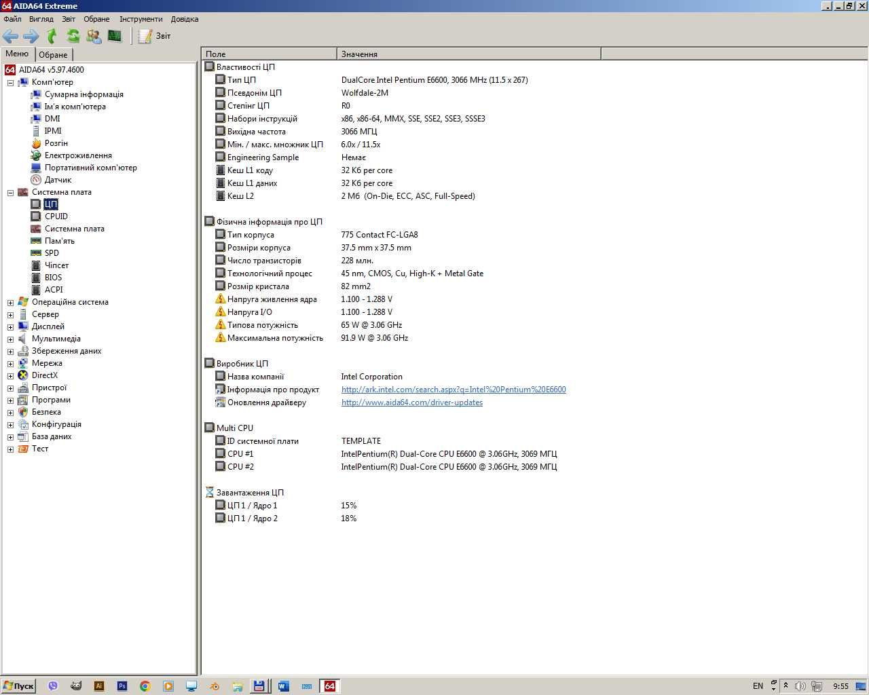The height and width of the screenshot is (695, 869).
Task: Select Ім'я комп'ютера tree item
Action: 75,107
